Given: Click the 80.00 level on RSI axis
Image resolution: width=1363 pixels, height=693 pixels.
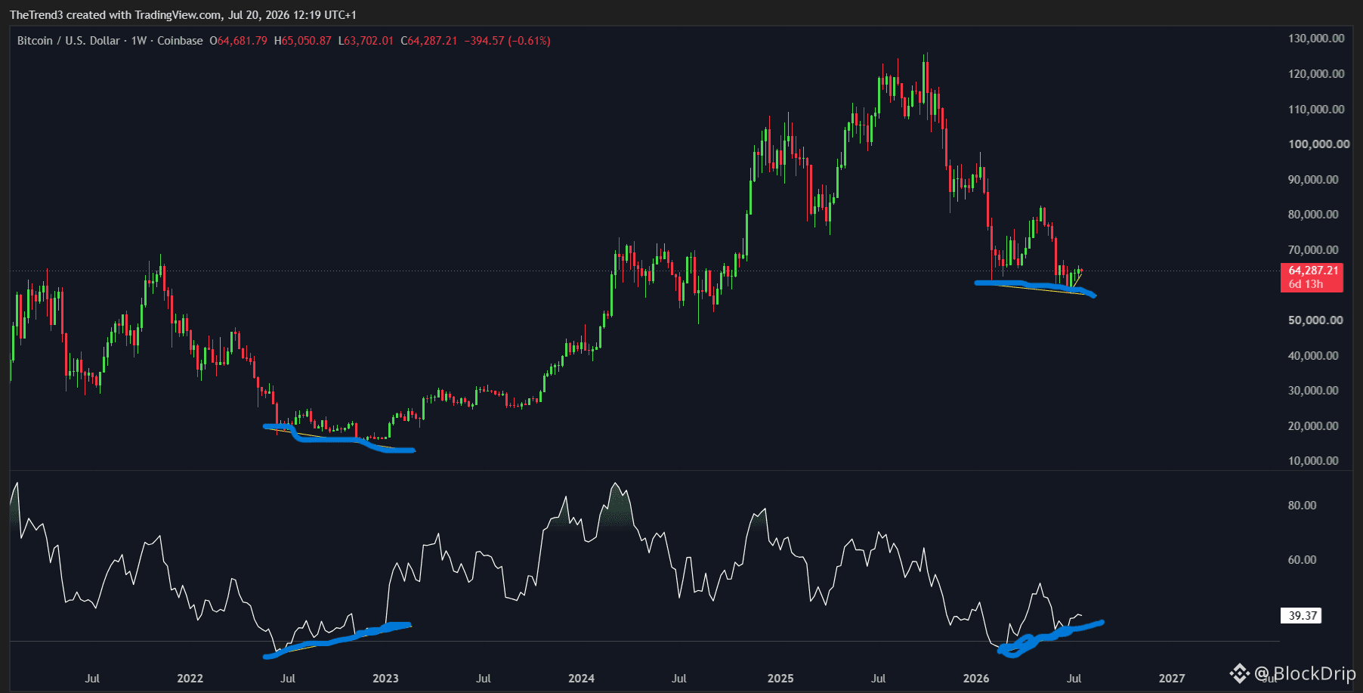Looking at the screenshot, I should point(1302,506).
